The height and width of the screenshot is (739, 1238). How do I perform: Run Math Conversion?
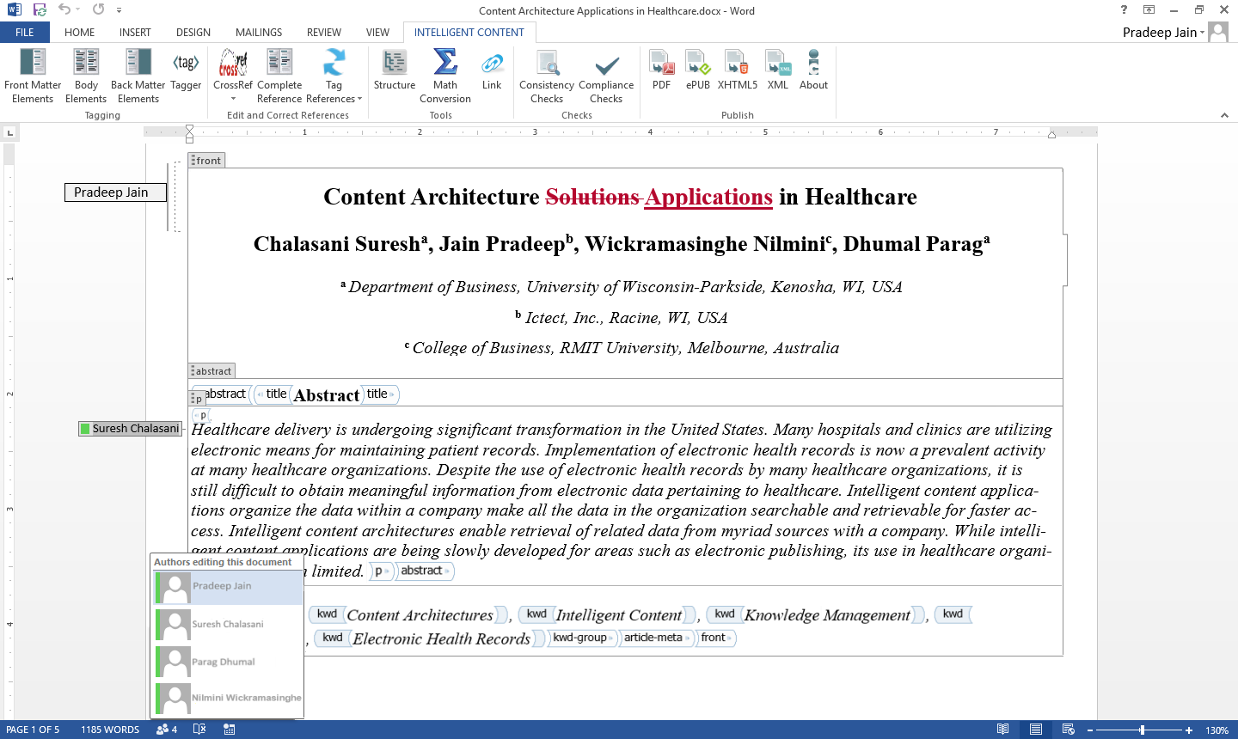pyautogui.click(x=445, y=76)
